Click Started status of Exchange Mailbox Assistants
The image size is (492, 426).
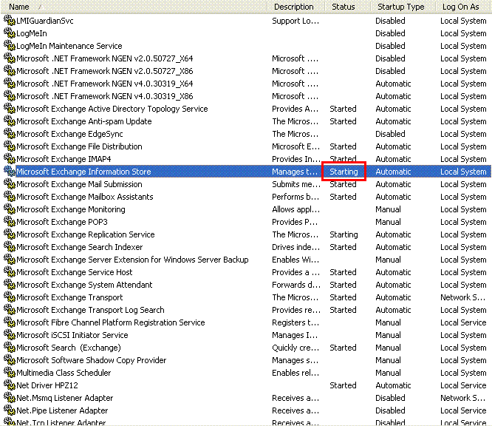(x=343, y=197)
